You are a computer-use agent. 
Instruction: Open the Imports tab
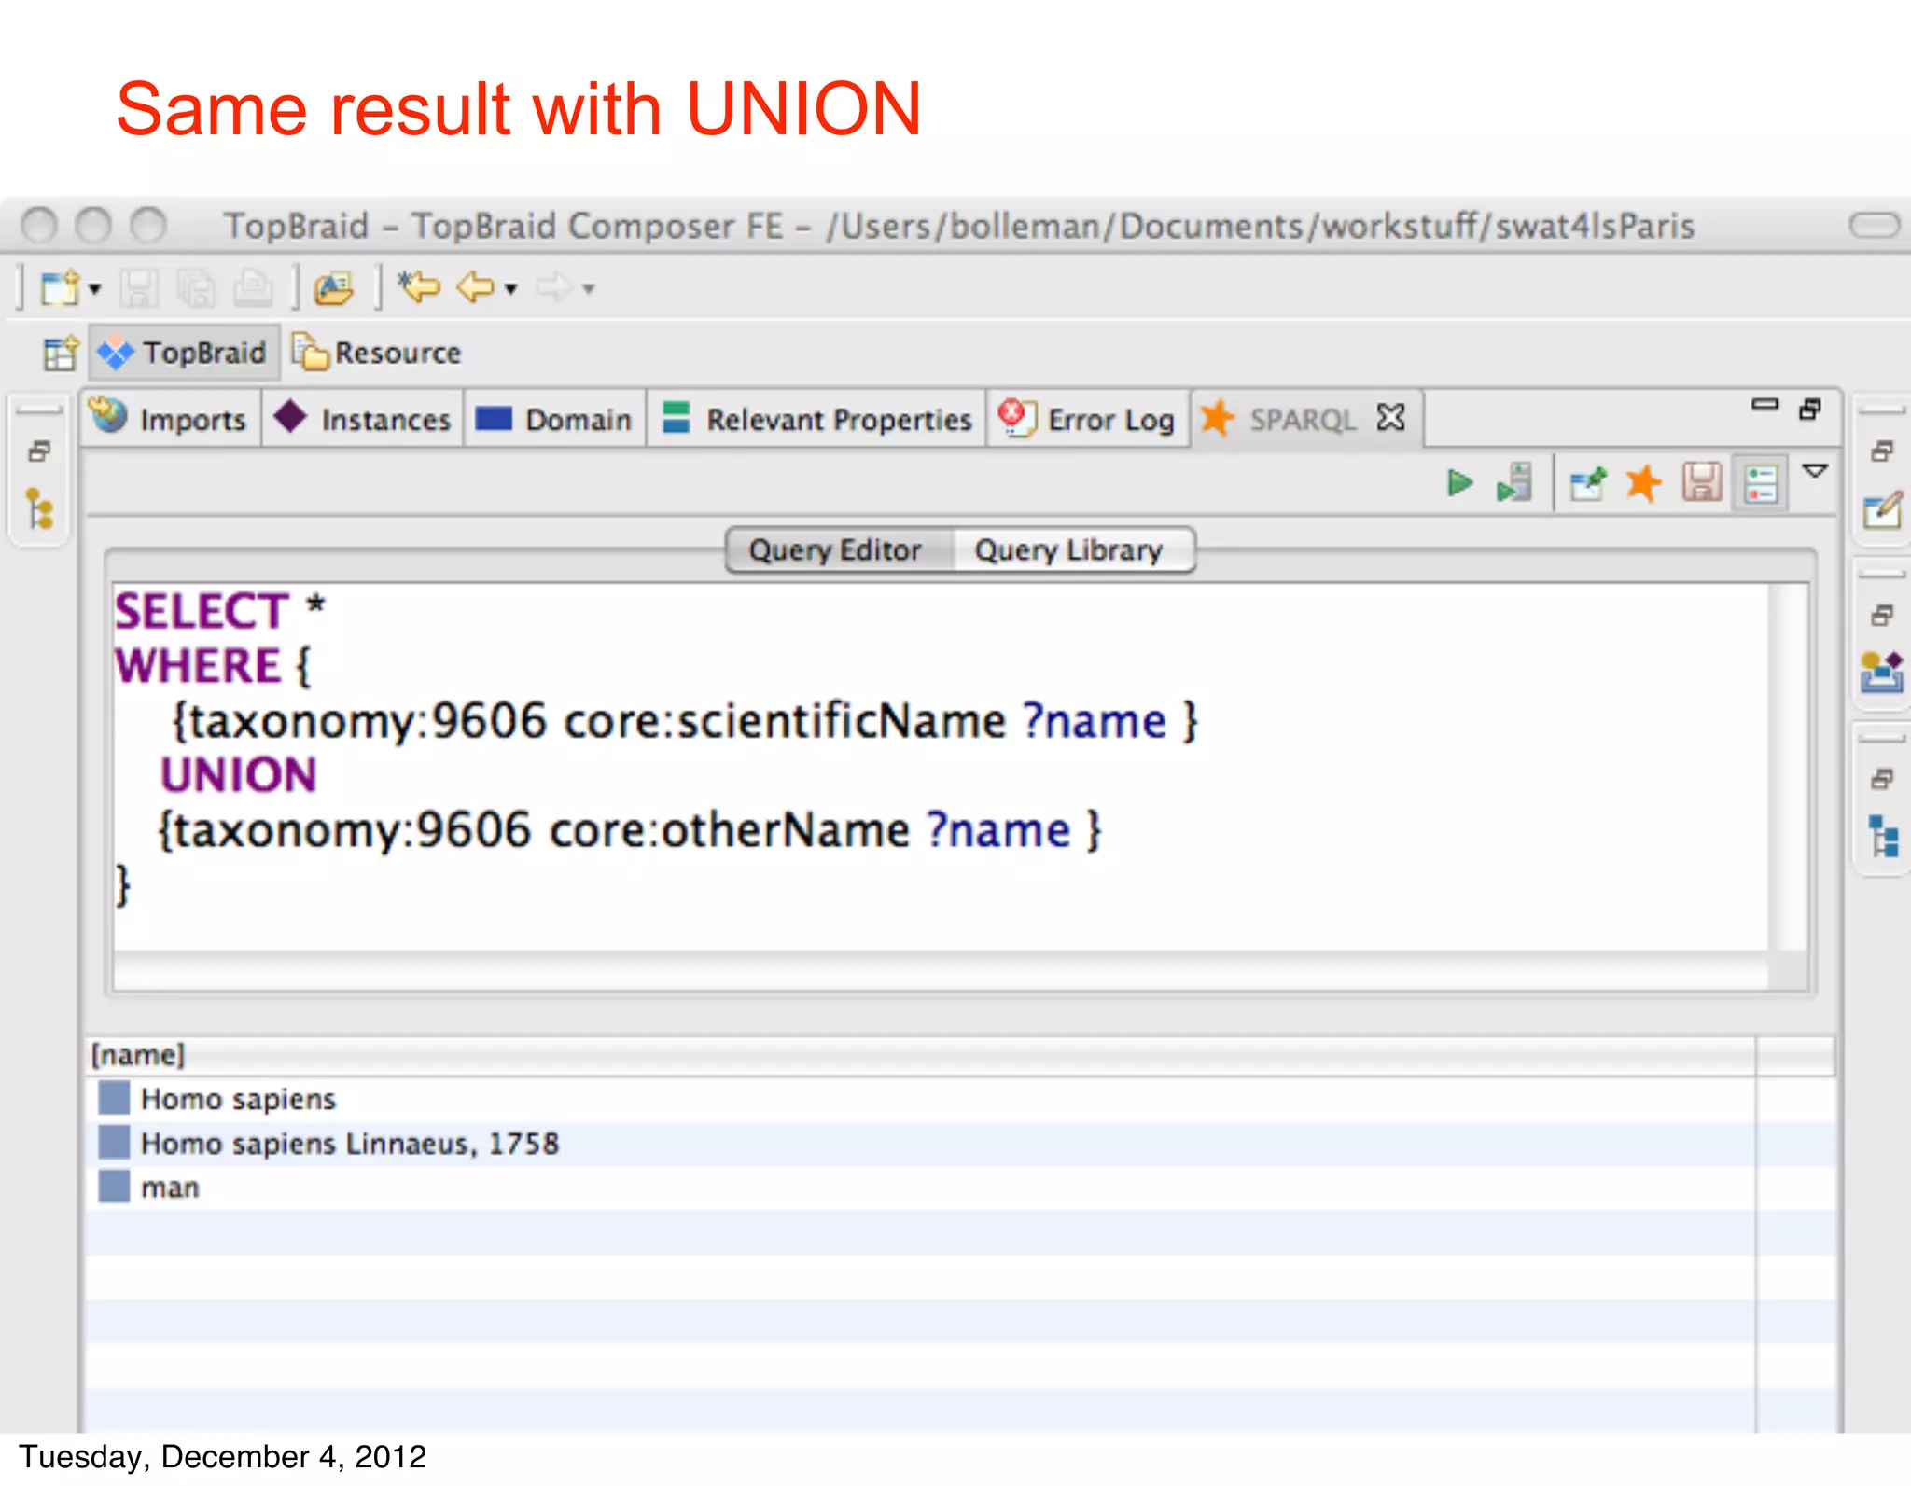(x=171, y=419)
